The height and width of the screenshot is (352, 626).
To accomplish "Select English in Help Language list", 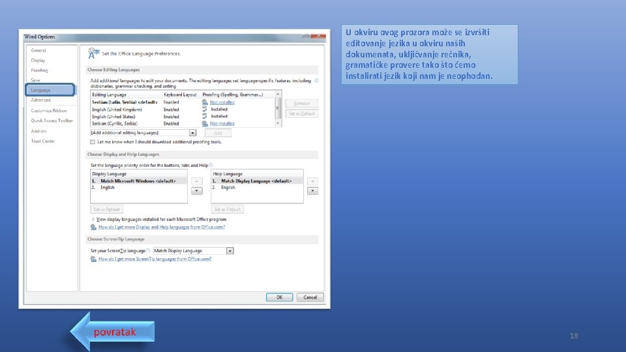I will 257,188.
